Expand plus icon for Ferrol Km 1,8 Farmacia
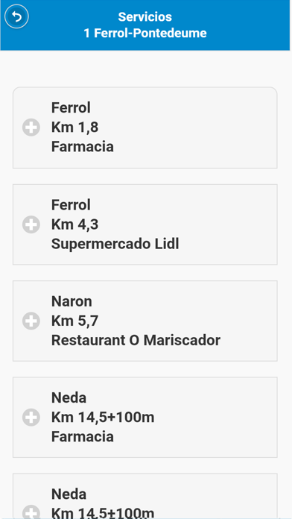The height and width of the screenshot is (519, 292). pos(31,128)
